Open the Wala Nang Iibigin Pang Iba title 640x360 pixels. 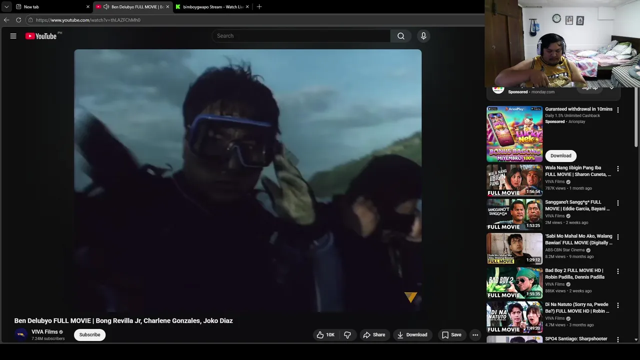pos(578,171)
